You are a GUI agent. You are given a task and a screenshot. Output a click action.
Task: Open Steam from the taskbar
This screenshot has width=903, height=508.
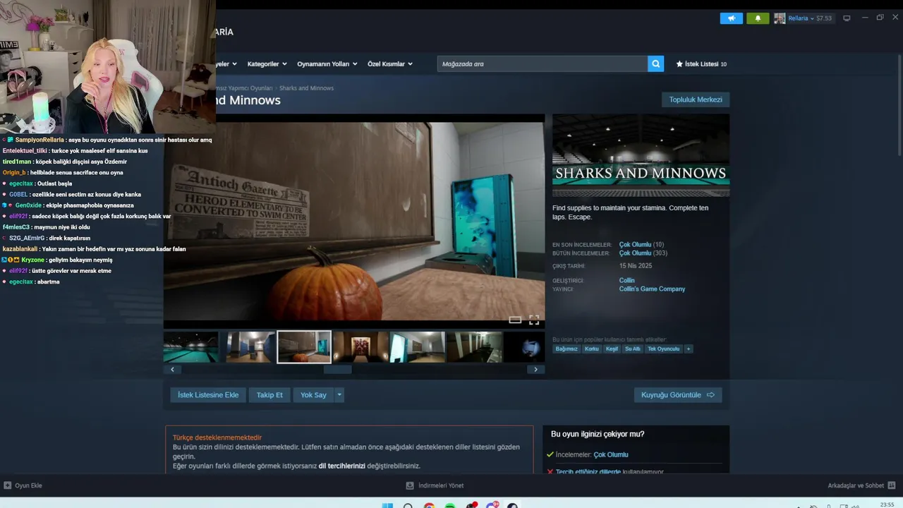512,506
